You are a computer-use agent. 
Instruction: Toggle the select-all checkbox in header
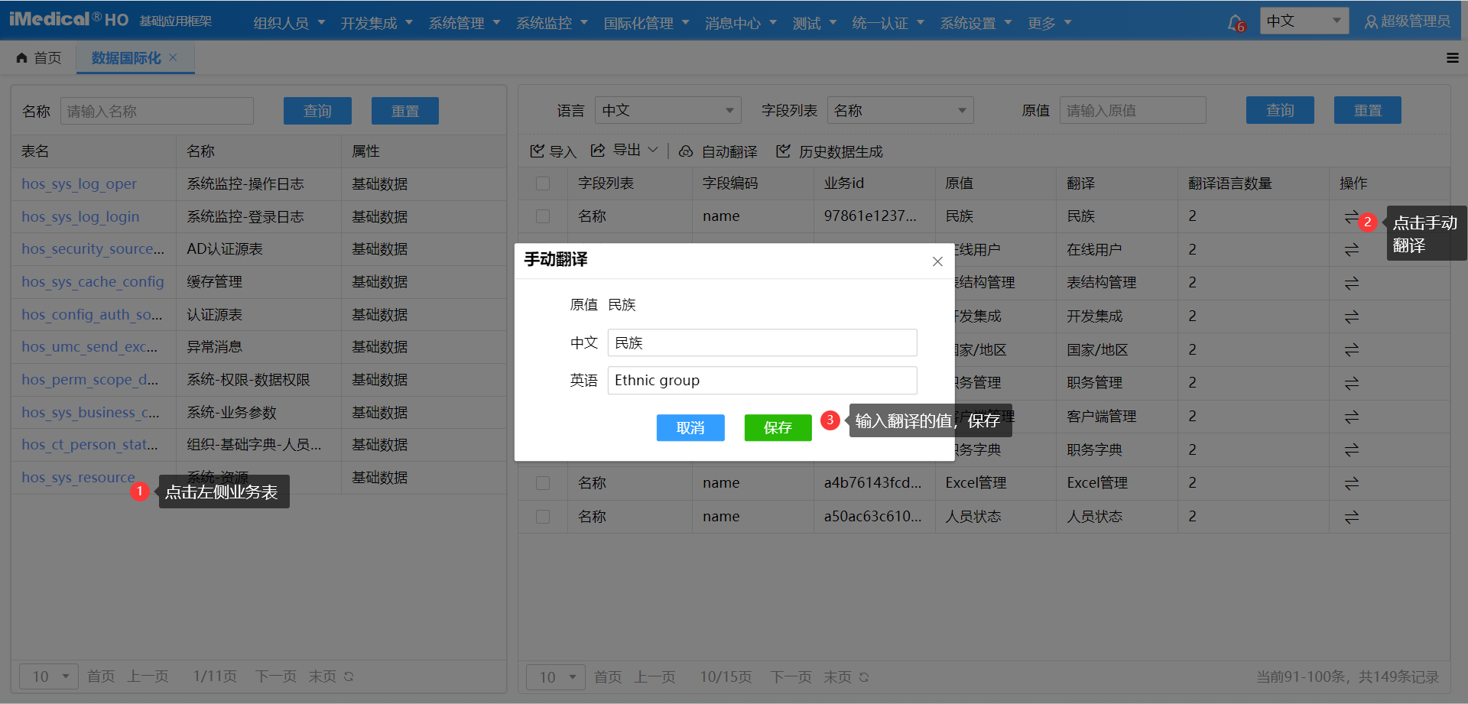543,183
